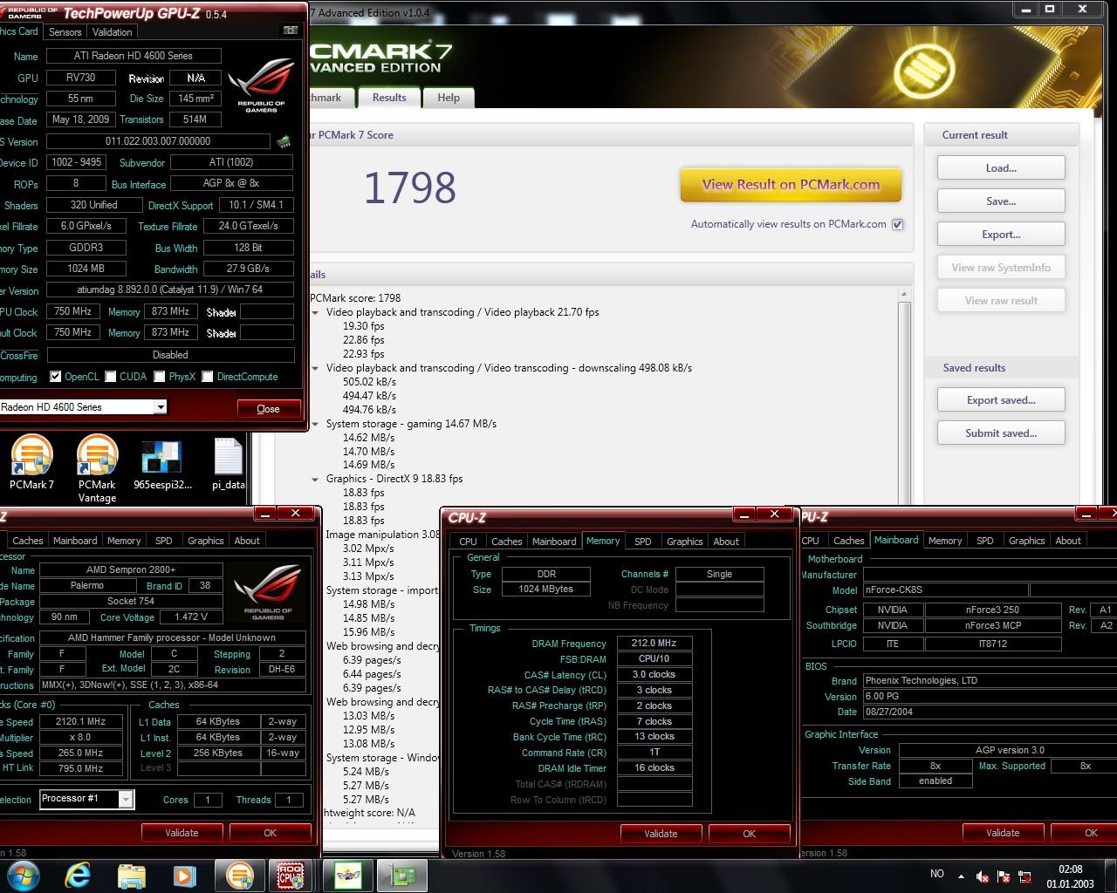Open Windows Explorer from the taskbar
The height and width of the screenshot is (893, 1117).
pyautogui.click(x=131, y=875)
